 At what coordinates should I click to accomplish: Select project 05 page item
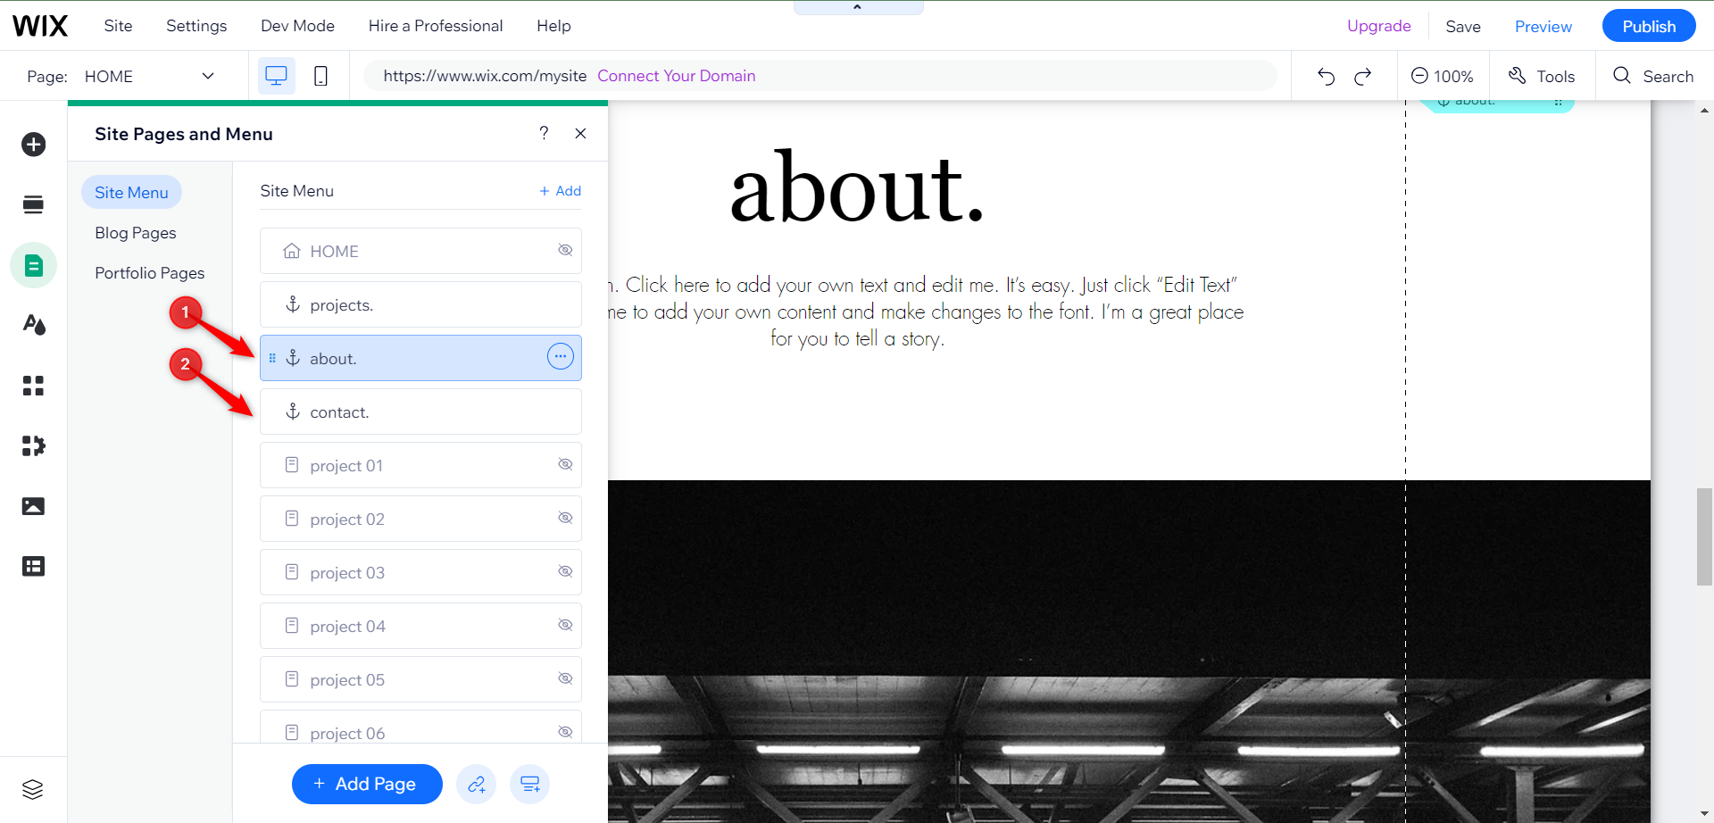[420, 679]
